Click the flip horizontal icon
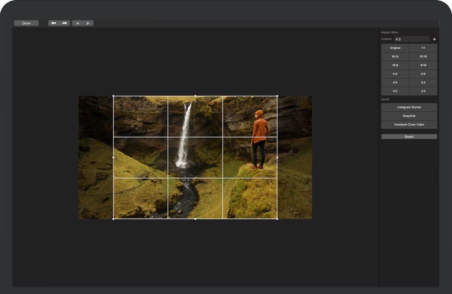 click(77, 23)
